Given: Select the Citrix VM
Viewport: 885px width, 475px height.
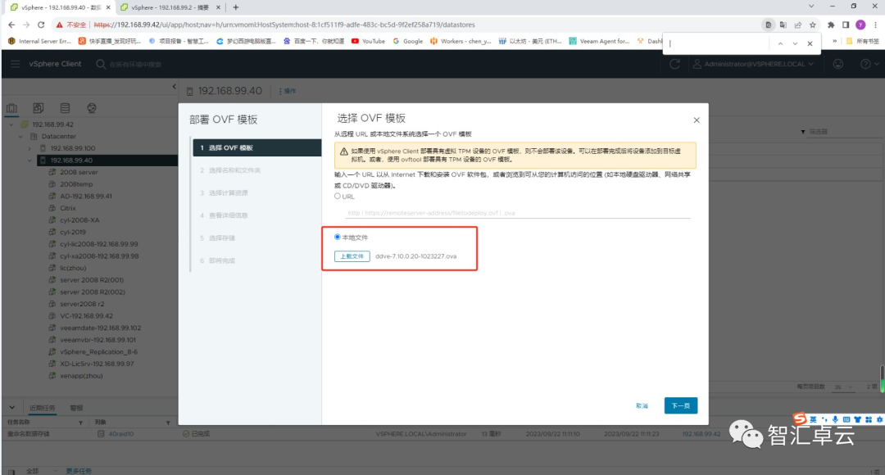Looking at the screenshot, I should (x=68, y=208).
